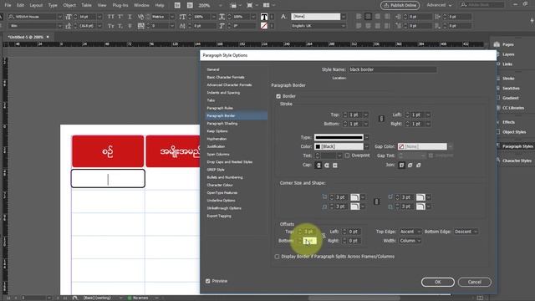Open border Type stroke dropdown
The width and height of the screenshot is (535, 301).
click(366, 137)
